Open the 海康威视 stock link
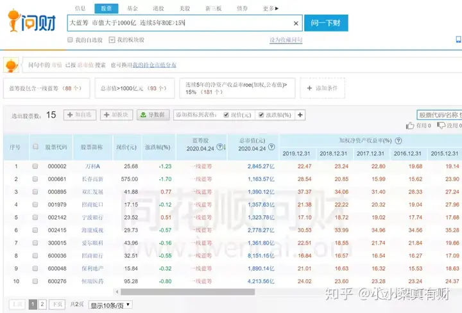Image resolution: width=462 pixels, height=313 pixels. tap(92, 230)
